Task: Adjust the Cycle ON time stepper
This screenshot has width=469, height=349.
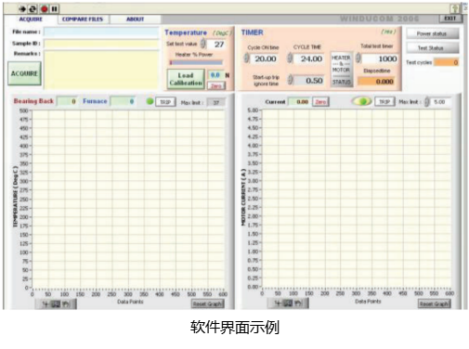Action: pyautogui.click(x=246, y=58)
